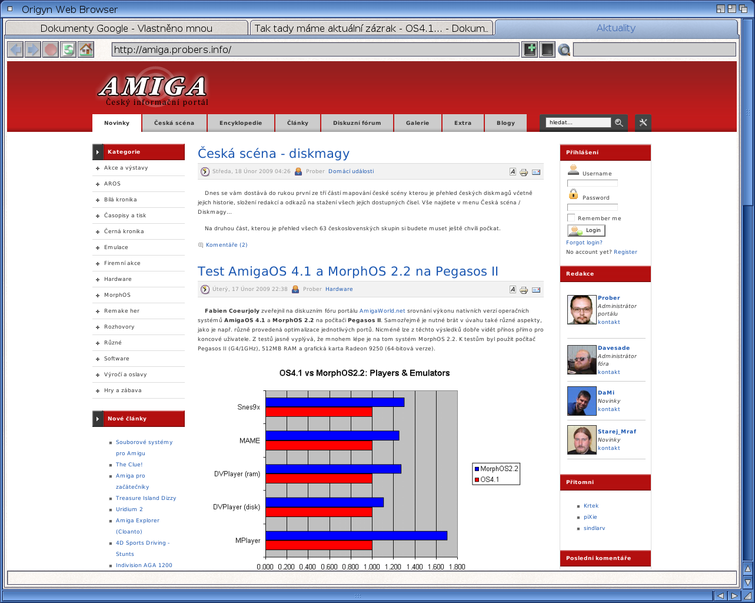Click print icon for Česká scéna article
Screen dimensions: 755x603
point(524,172)
